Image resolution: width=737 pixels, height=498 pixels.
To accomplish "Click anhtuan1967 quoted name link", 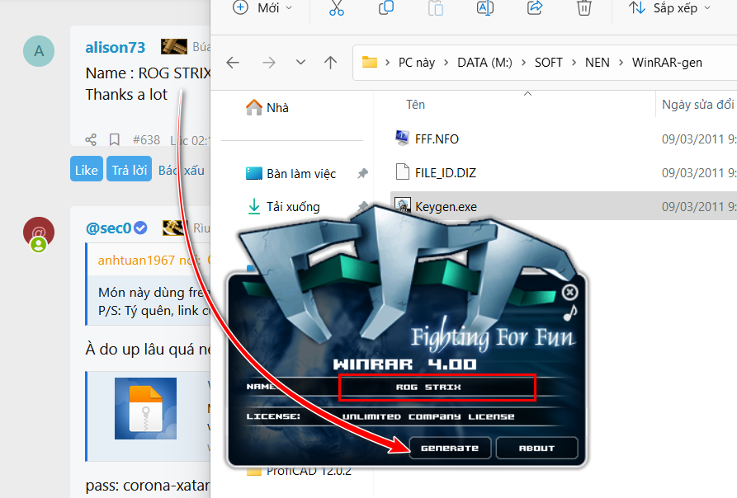I will click(x=135, y=260).
